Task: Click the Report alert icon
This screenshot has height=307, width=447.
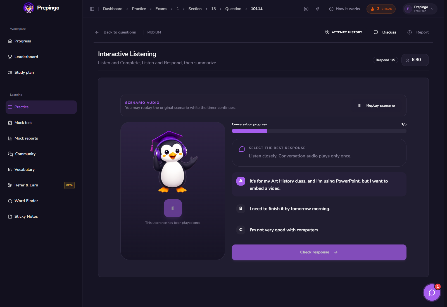Action: tap(410, 32)
